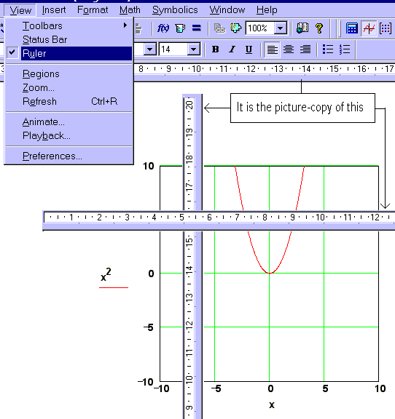The width and height of the screenshot is (395, 419).
Task: Click the Component Wizard icon
Action: (235, 28)
